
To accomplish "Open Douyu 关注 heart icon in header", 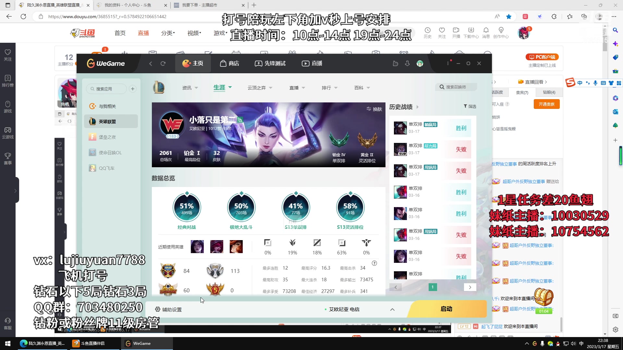I will coord(442,33).
